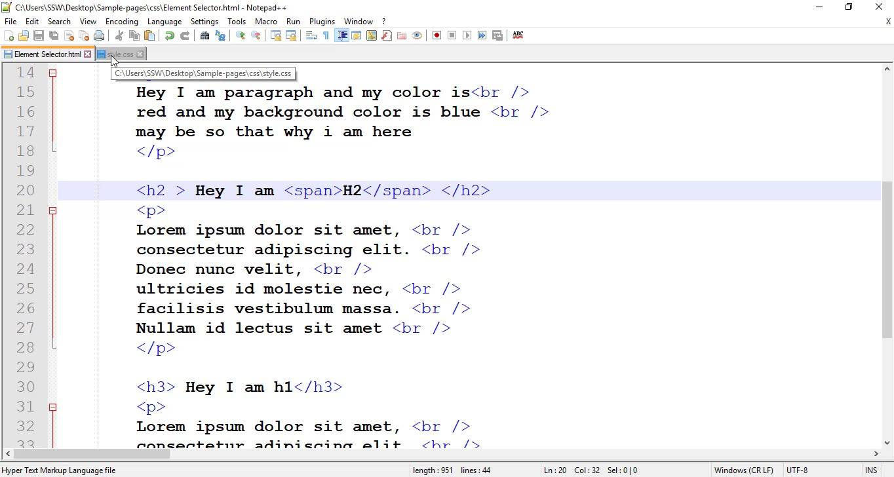Open the Macro menu

point(265,21)
